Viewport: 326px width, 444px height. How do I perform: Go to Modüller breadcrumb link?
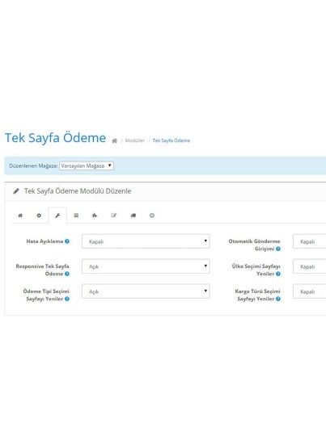[x=135, y=140]
